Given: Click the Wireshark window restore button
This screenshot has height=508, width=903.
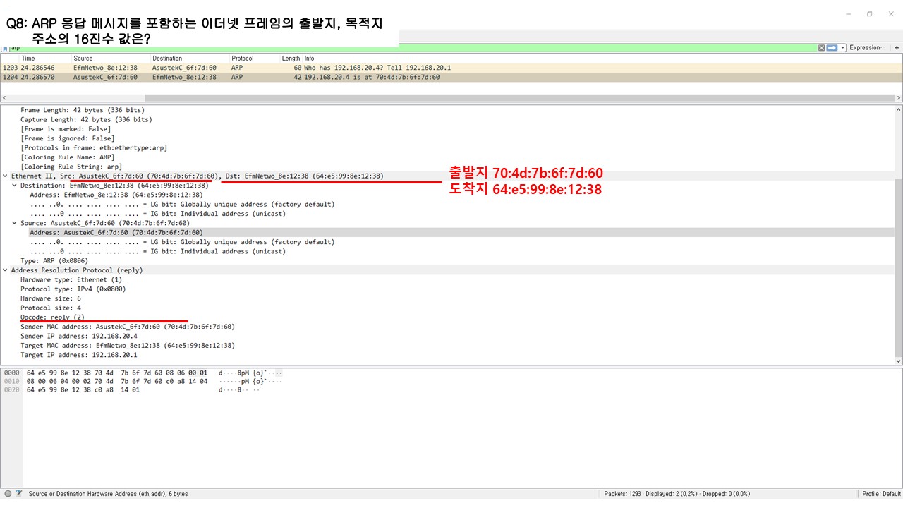Looking at the screenshot, I should click(x=870, y=14).
